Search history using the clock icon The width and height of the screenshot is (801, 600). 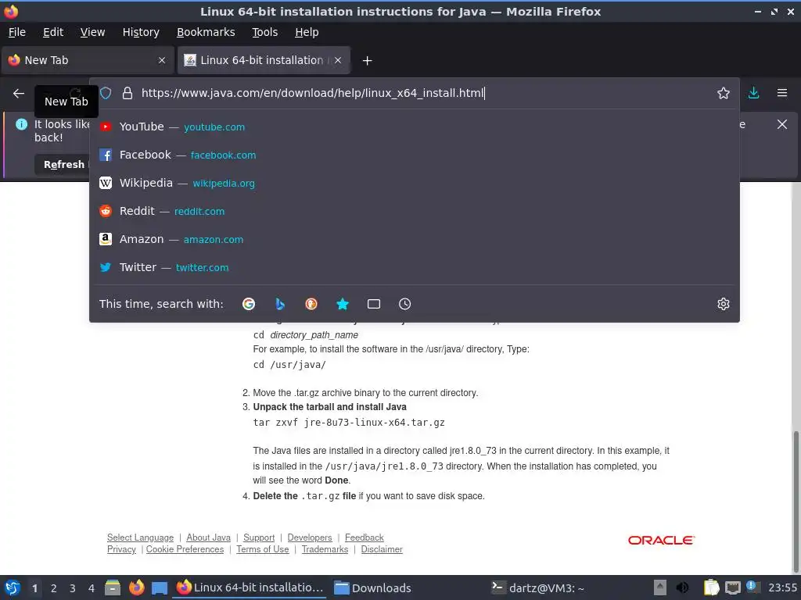coord(404,304)
